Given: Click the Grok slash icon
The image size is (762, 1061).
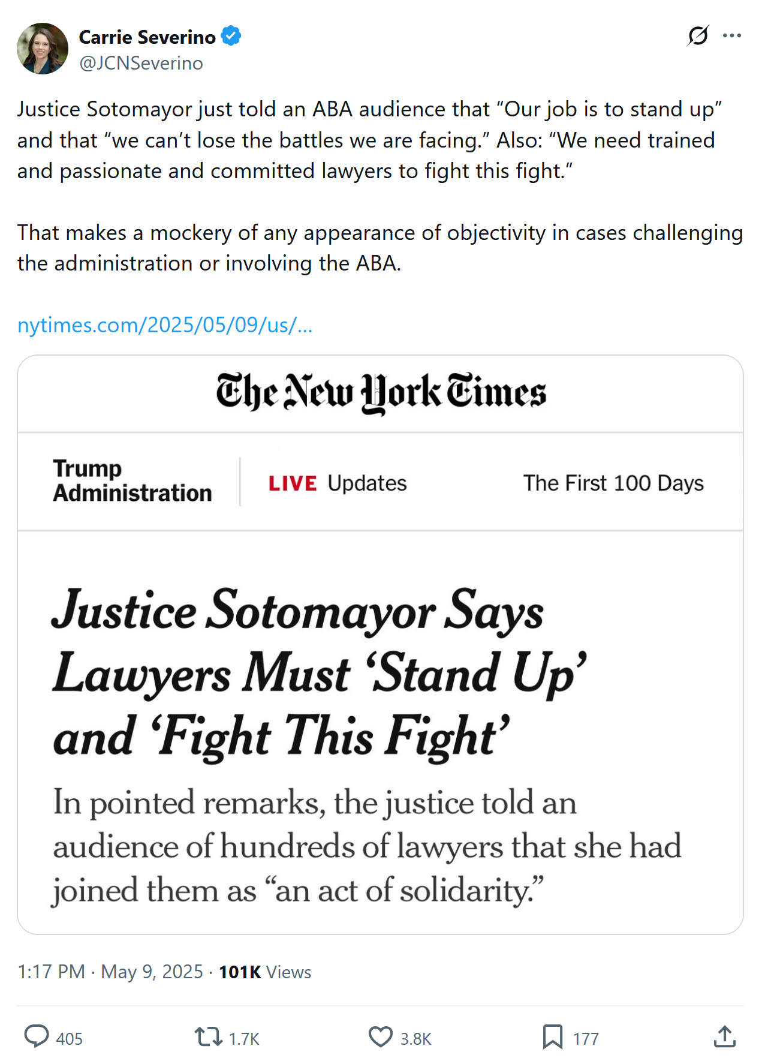Looking at the screenshot, I should click(x=698, y=36).
